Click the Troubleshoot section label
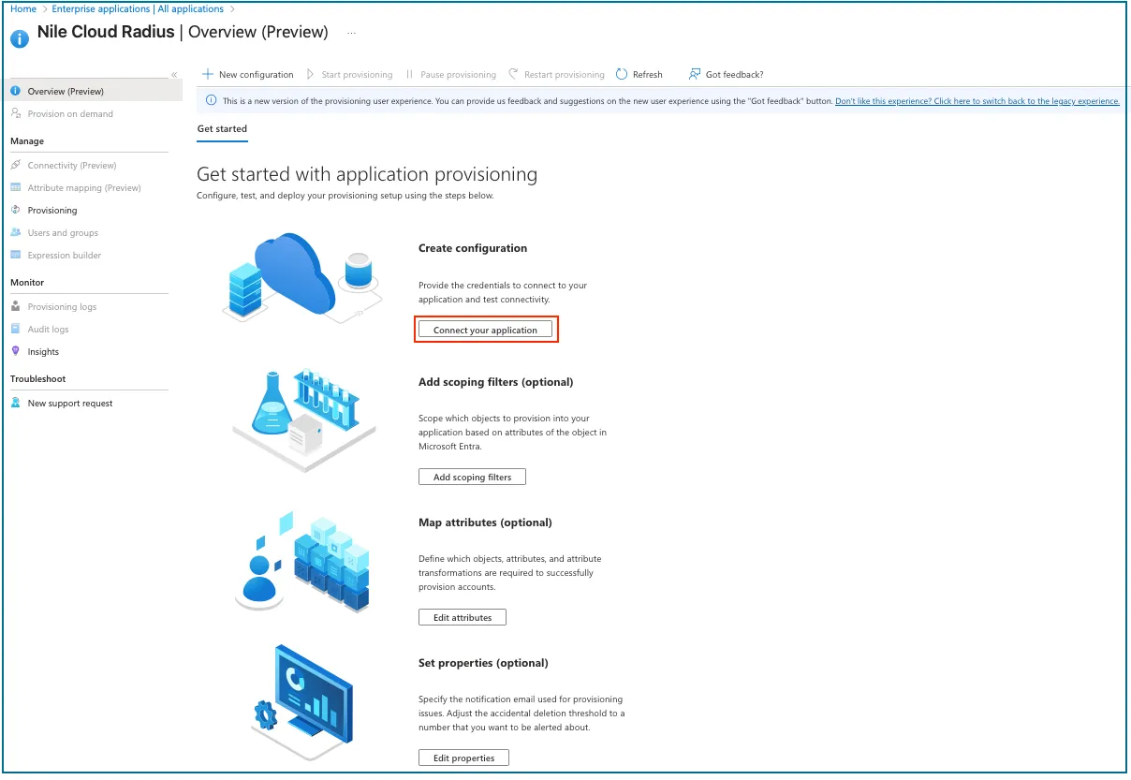Screen dimensions: 1131x780 (37, 378)
